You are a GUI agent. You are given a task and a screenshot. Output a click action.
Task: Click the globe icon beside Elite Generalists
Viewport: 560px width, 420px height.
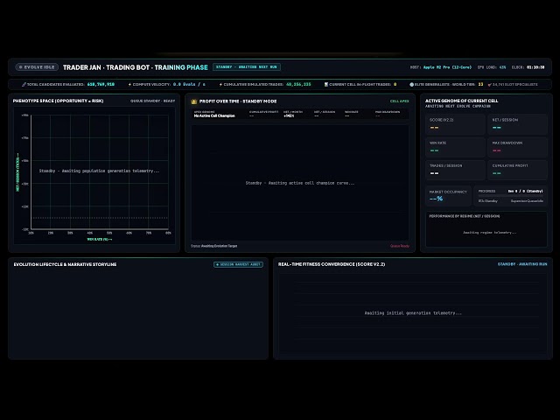coord(411,85)
